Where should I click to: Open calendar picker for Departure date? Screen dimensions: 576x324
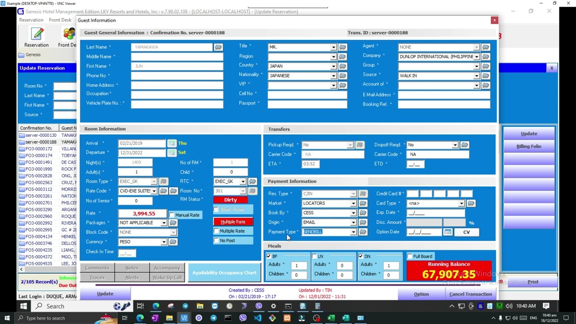[x=172, y=153]
